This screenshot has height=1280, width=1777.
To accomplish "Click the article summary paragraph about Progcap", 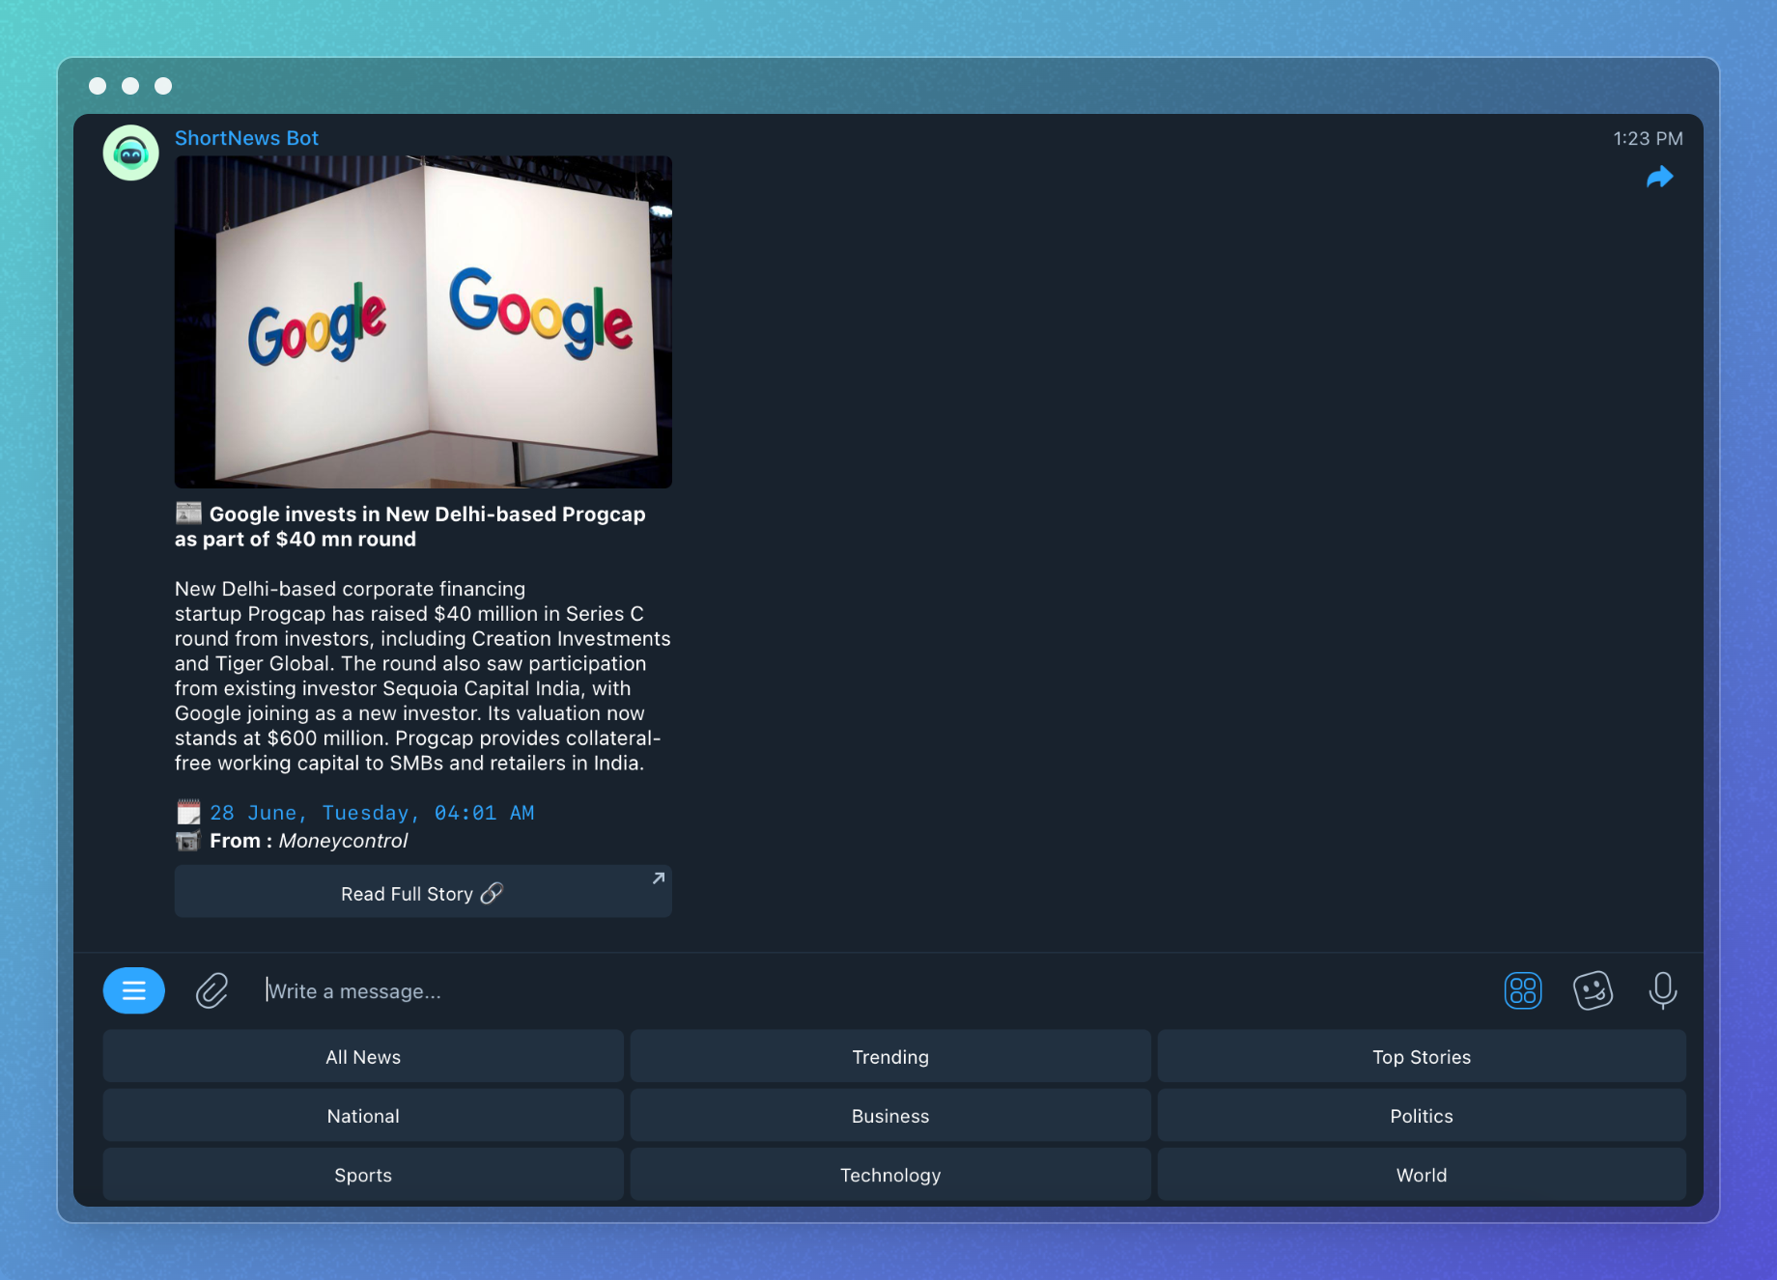I will [x=423, y=676].
